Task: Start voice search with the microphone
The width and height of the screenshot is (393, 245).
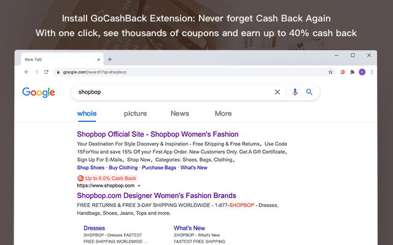Action: tap(295, 92)
